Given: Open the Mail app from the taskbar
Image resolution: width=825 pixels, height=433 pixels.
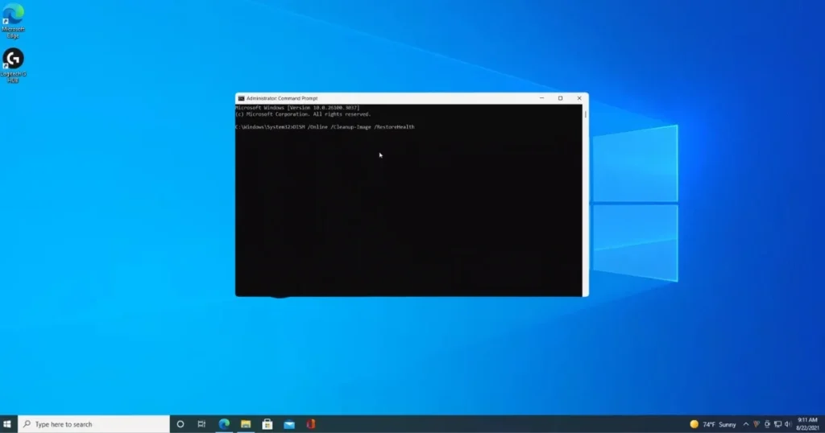Looking at the screenshot, I should coord(289,424).
